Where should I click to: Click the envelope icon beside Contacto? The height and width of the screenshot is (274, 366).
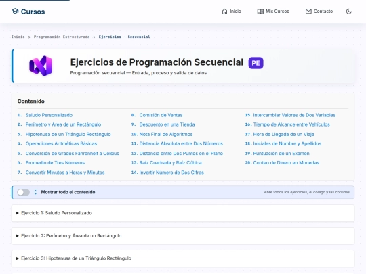(x=308, y=12)
